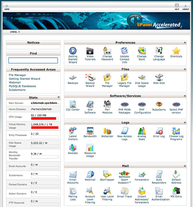
Task: Open MX Entry
Action: click(176, 191)
